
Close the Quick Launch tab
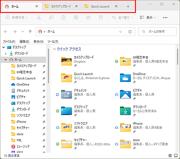pos(116,6)
